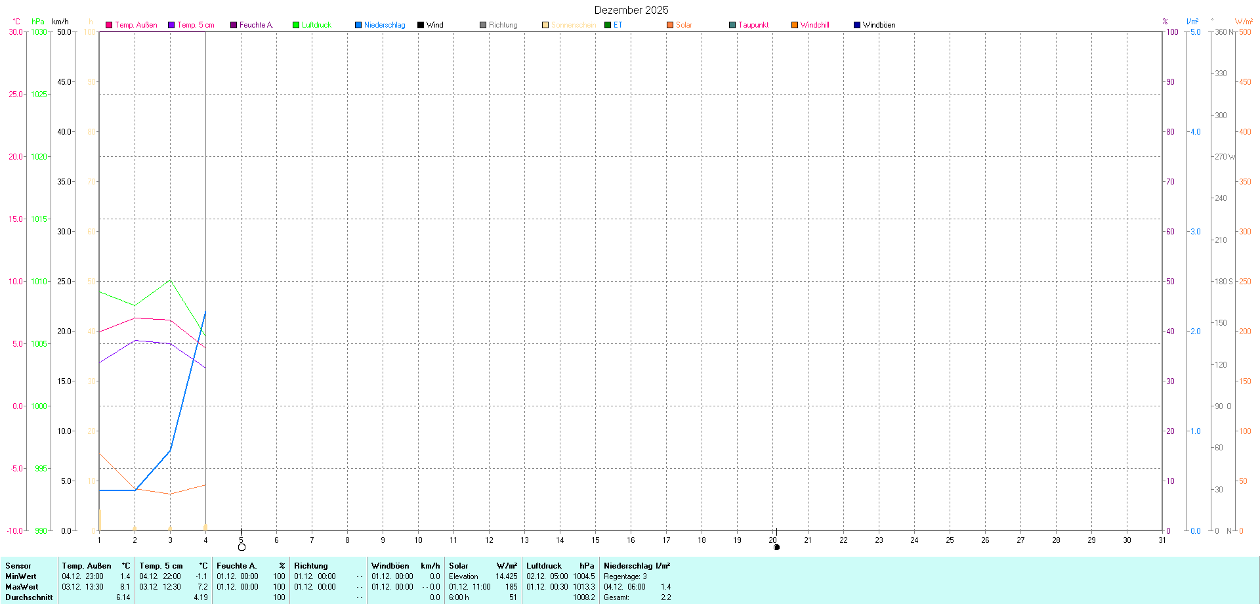Click the blue Niederschlag legend square
Viewport: 1260px width, 604px height.
pyautogui.click(x=358, y=25)
